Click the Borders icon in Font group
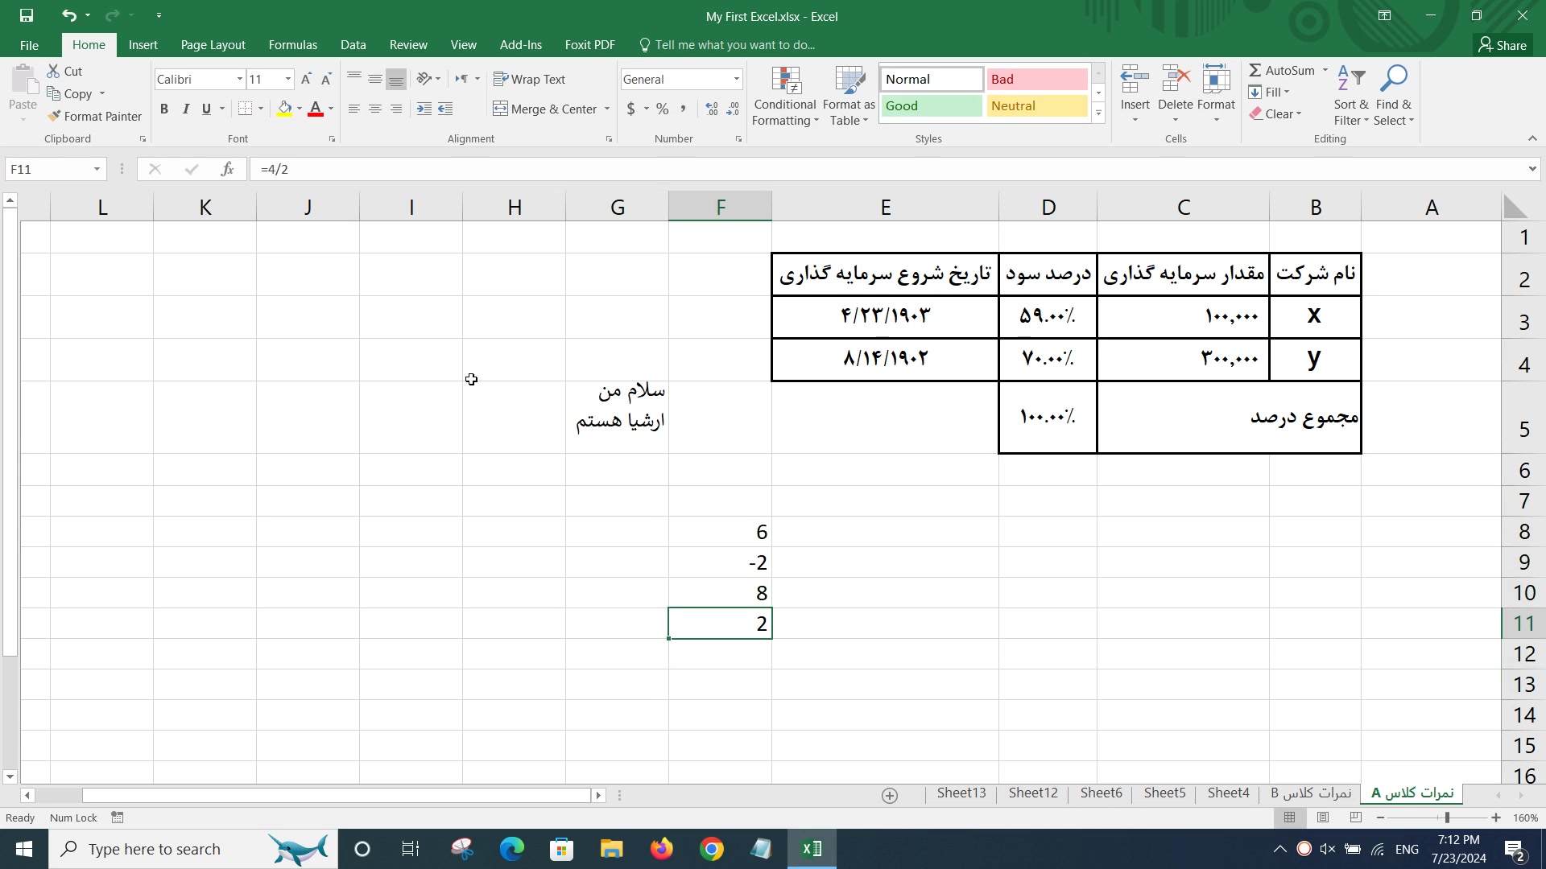1546x869 pixels. click(246, 109)
